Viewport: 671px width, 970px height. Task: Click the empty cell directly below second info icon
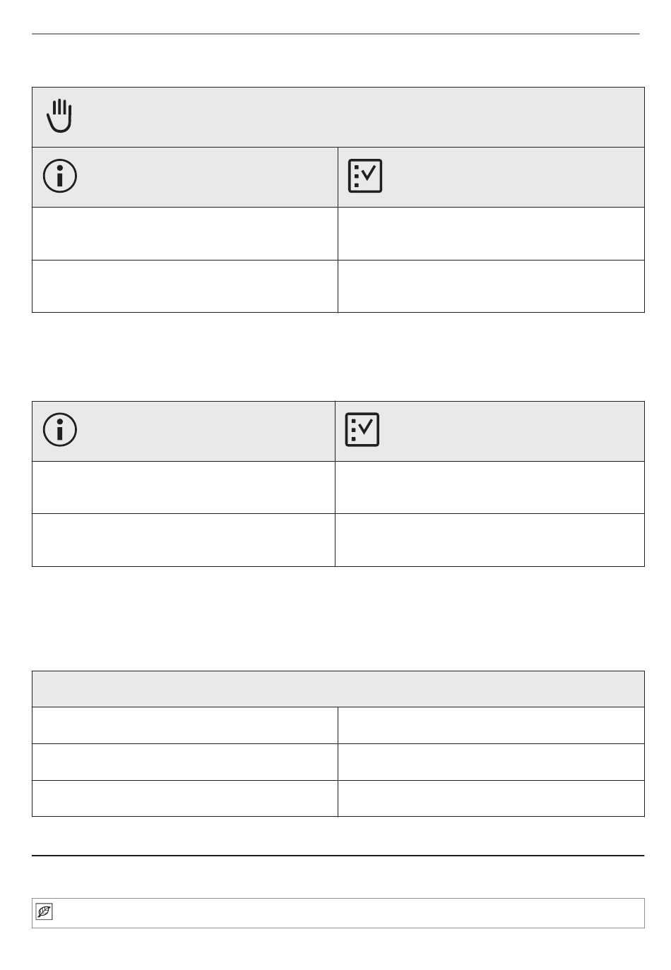(x=184, y=487)
